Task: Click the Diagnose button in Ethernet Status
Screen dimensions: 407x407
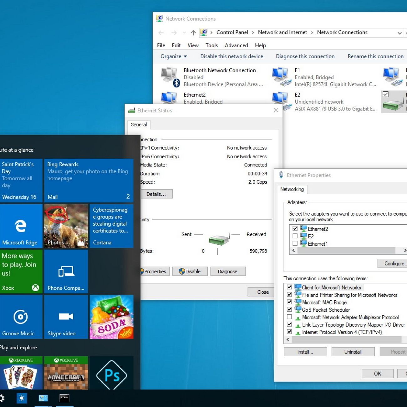Action: coord(227,272)
